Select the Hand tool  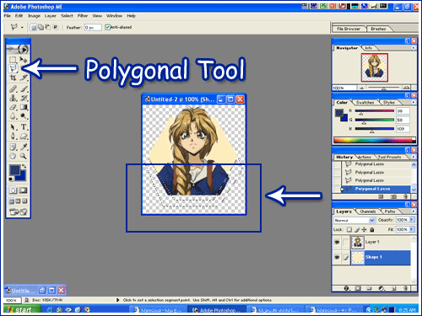(x=13, y=156)
